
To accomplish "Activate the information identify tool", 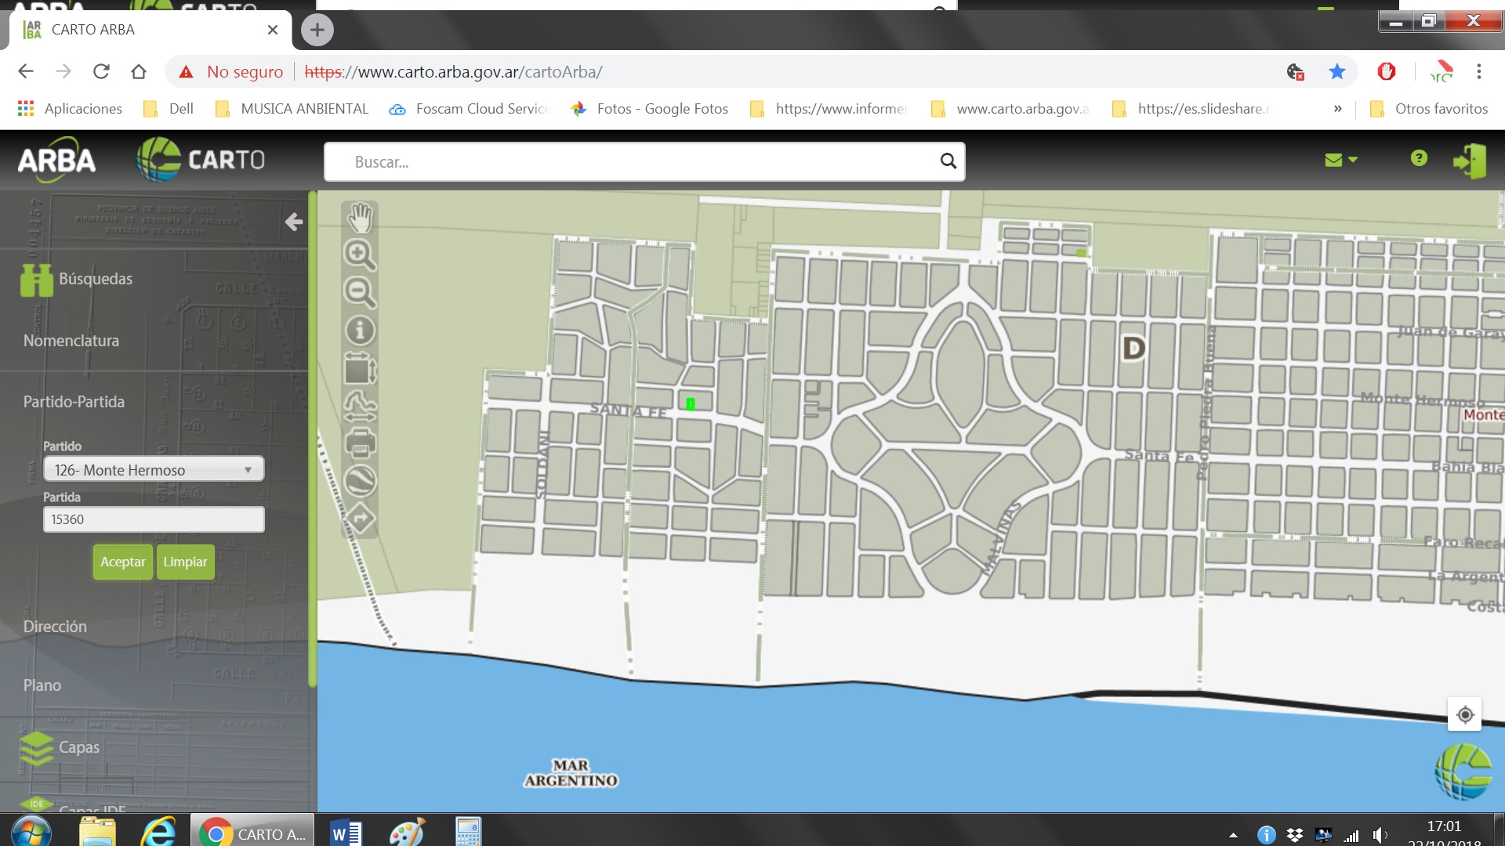I will point(360,331).
